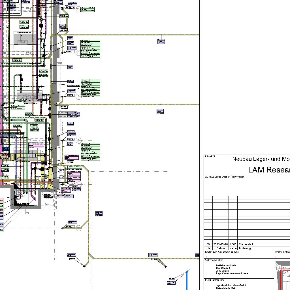Viewport: 290px width, 290px height.
Task: Click the site plan thumbnail in title block
Action: tap(283, 275)
